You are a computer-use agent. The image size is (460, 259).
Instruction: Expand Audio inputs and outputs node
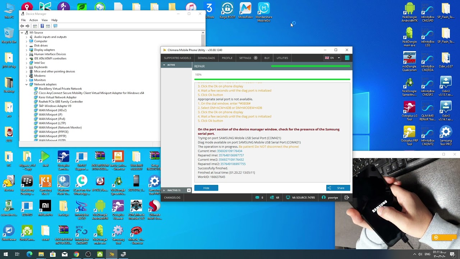26,37
